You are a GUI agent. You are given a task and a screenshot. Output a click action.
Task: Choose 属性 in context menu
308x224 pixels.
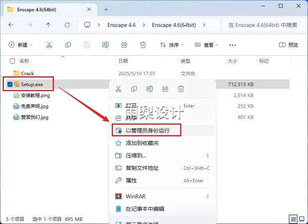(x=163, y=180)
